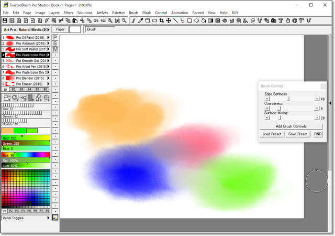Open the Filters menu

click(68, 12)
